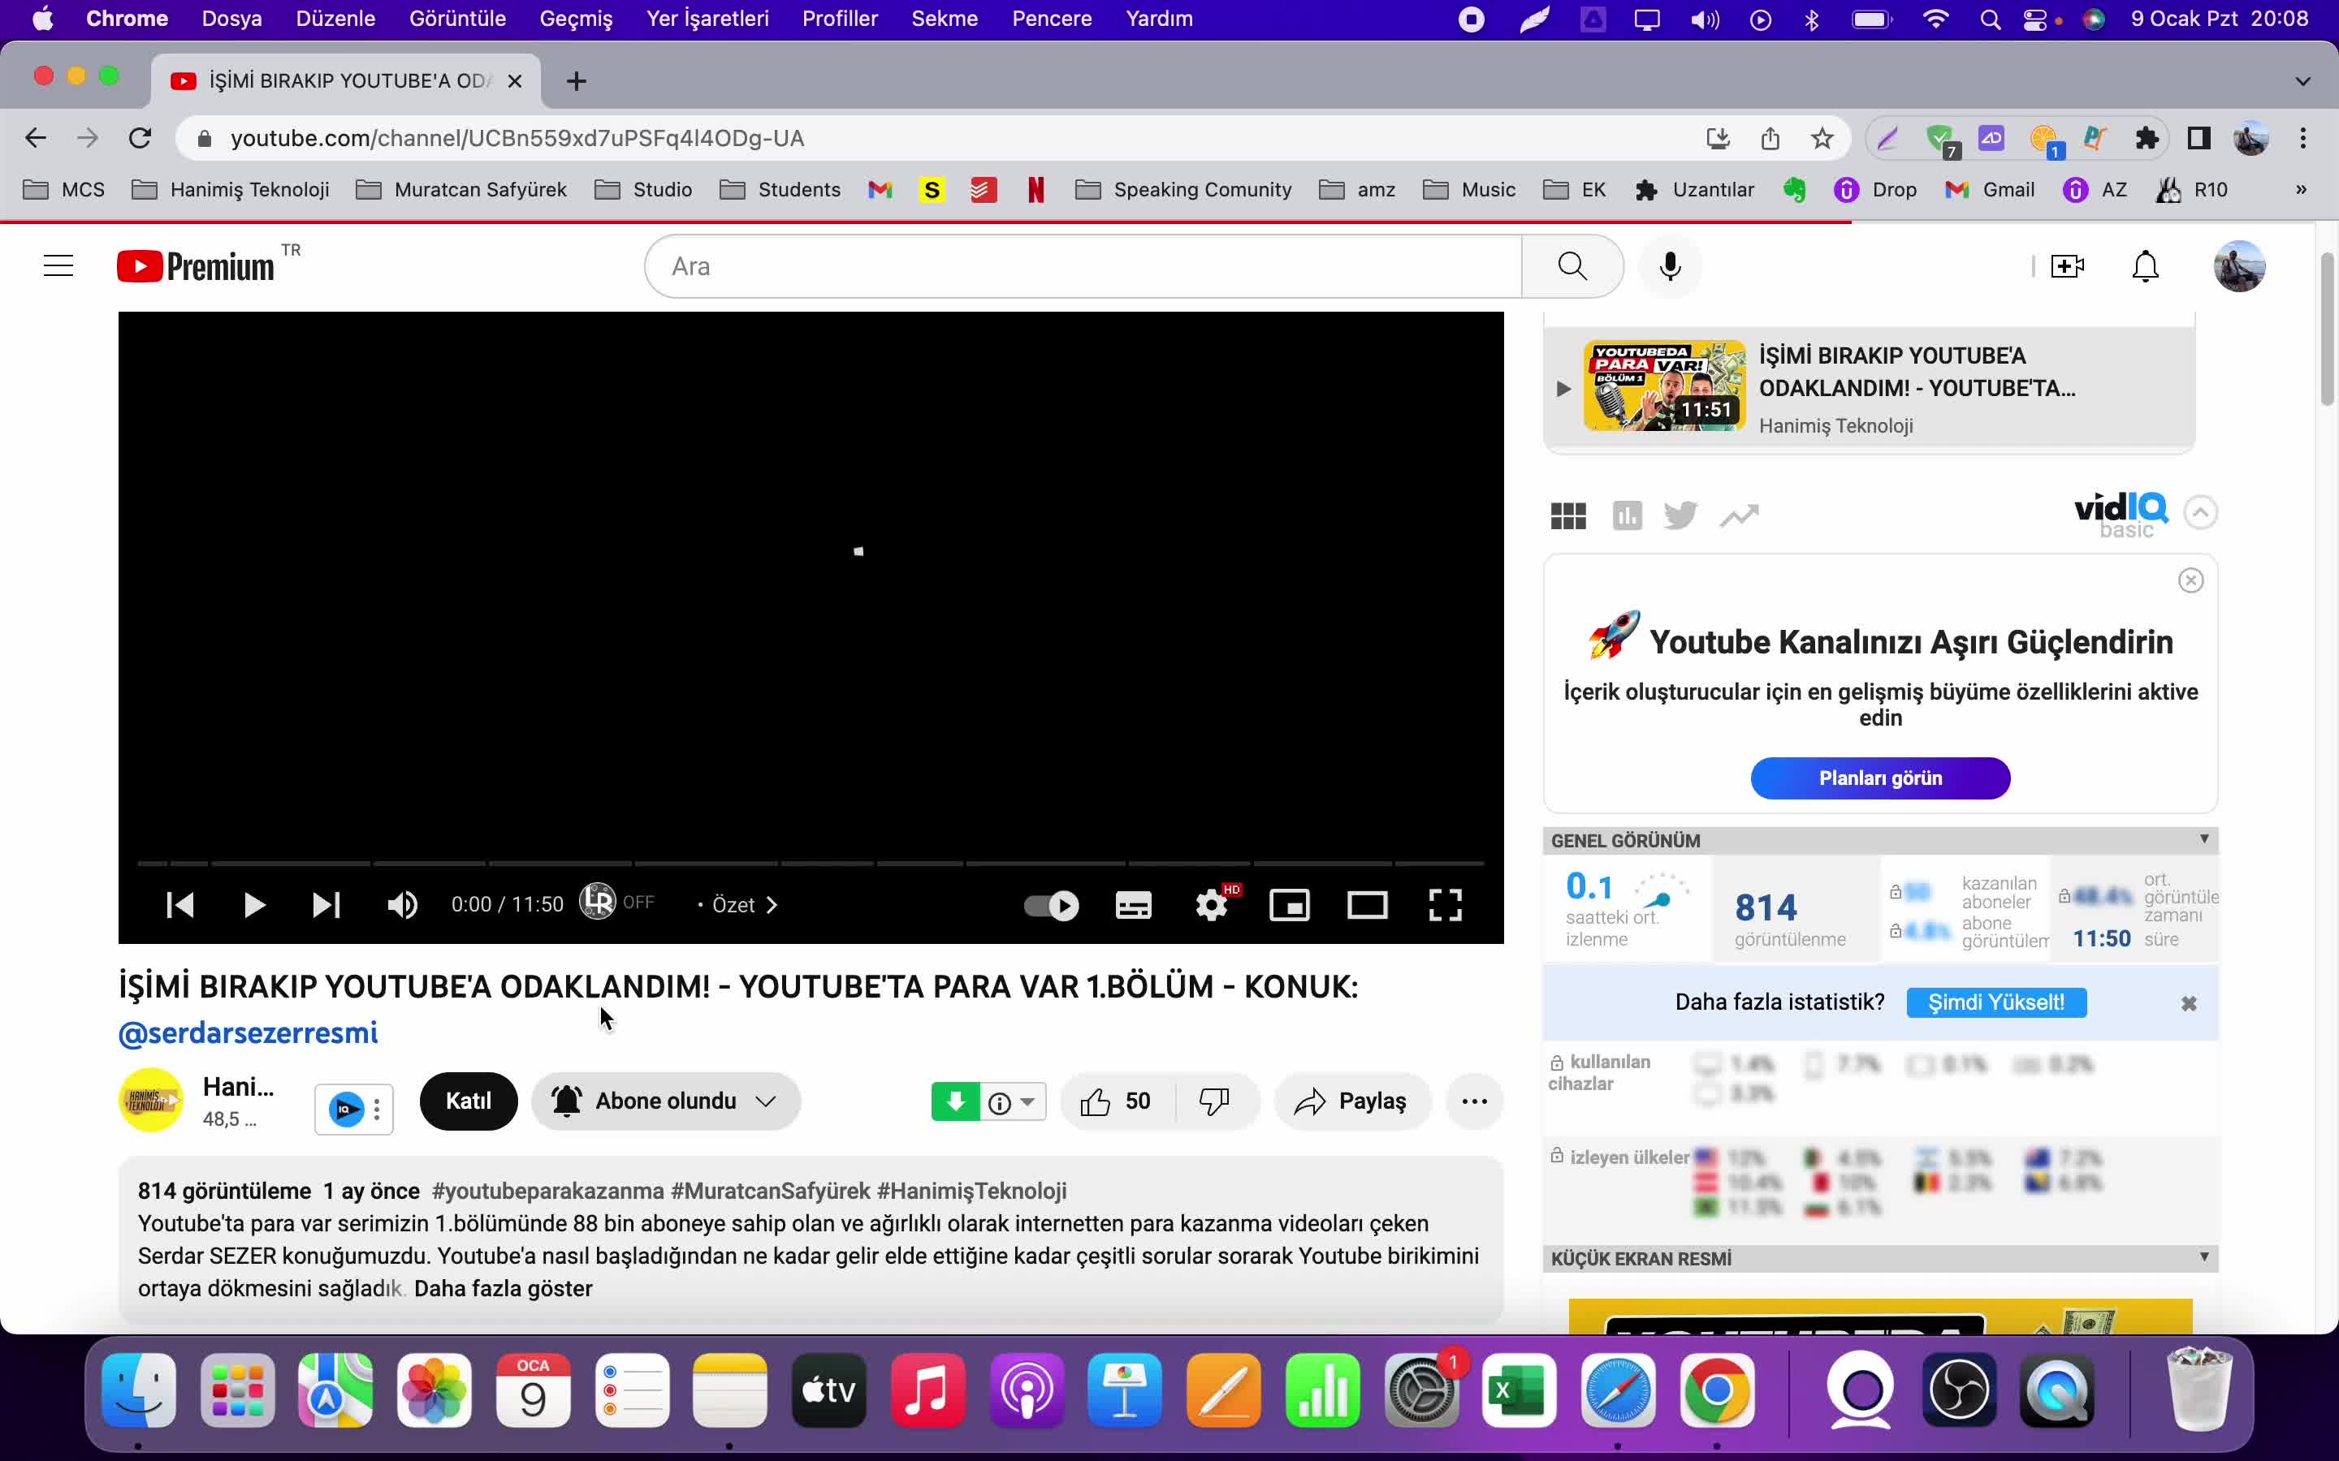The height and width of the screenshot is (1461, 2339).
Task: Click the HD quality settings icon
Action: click(x=1213, y=904)
